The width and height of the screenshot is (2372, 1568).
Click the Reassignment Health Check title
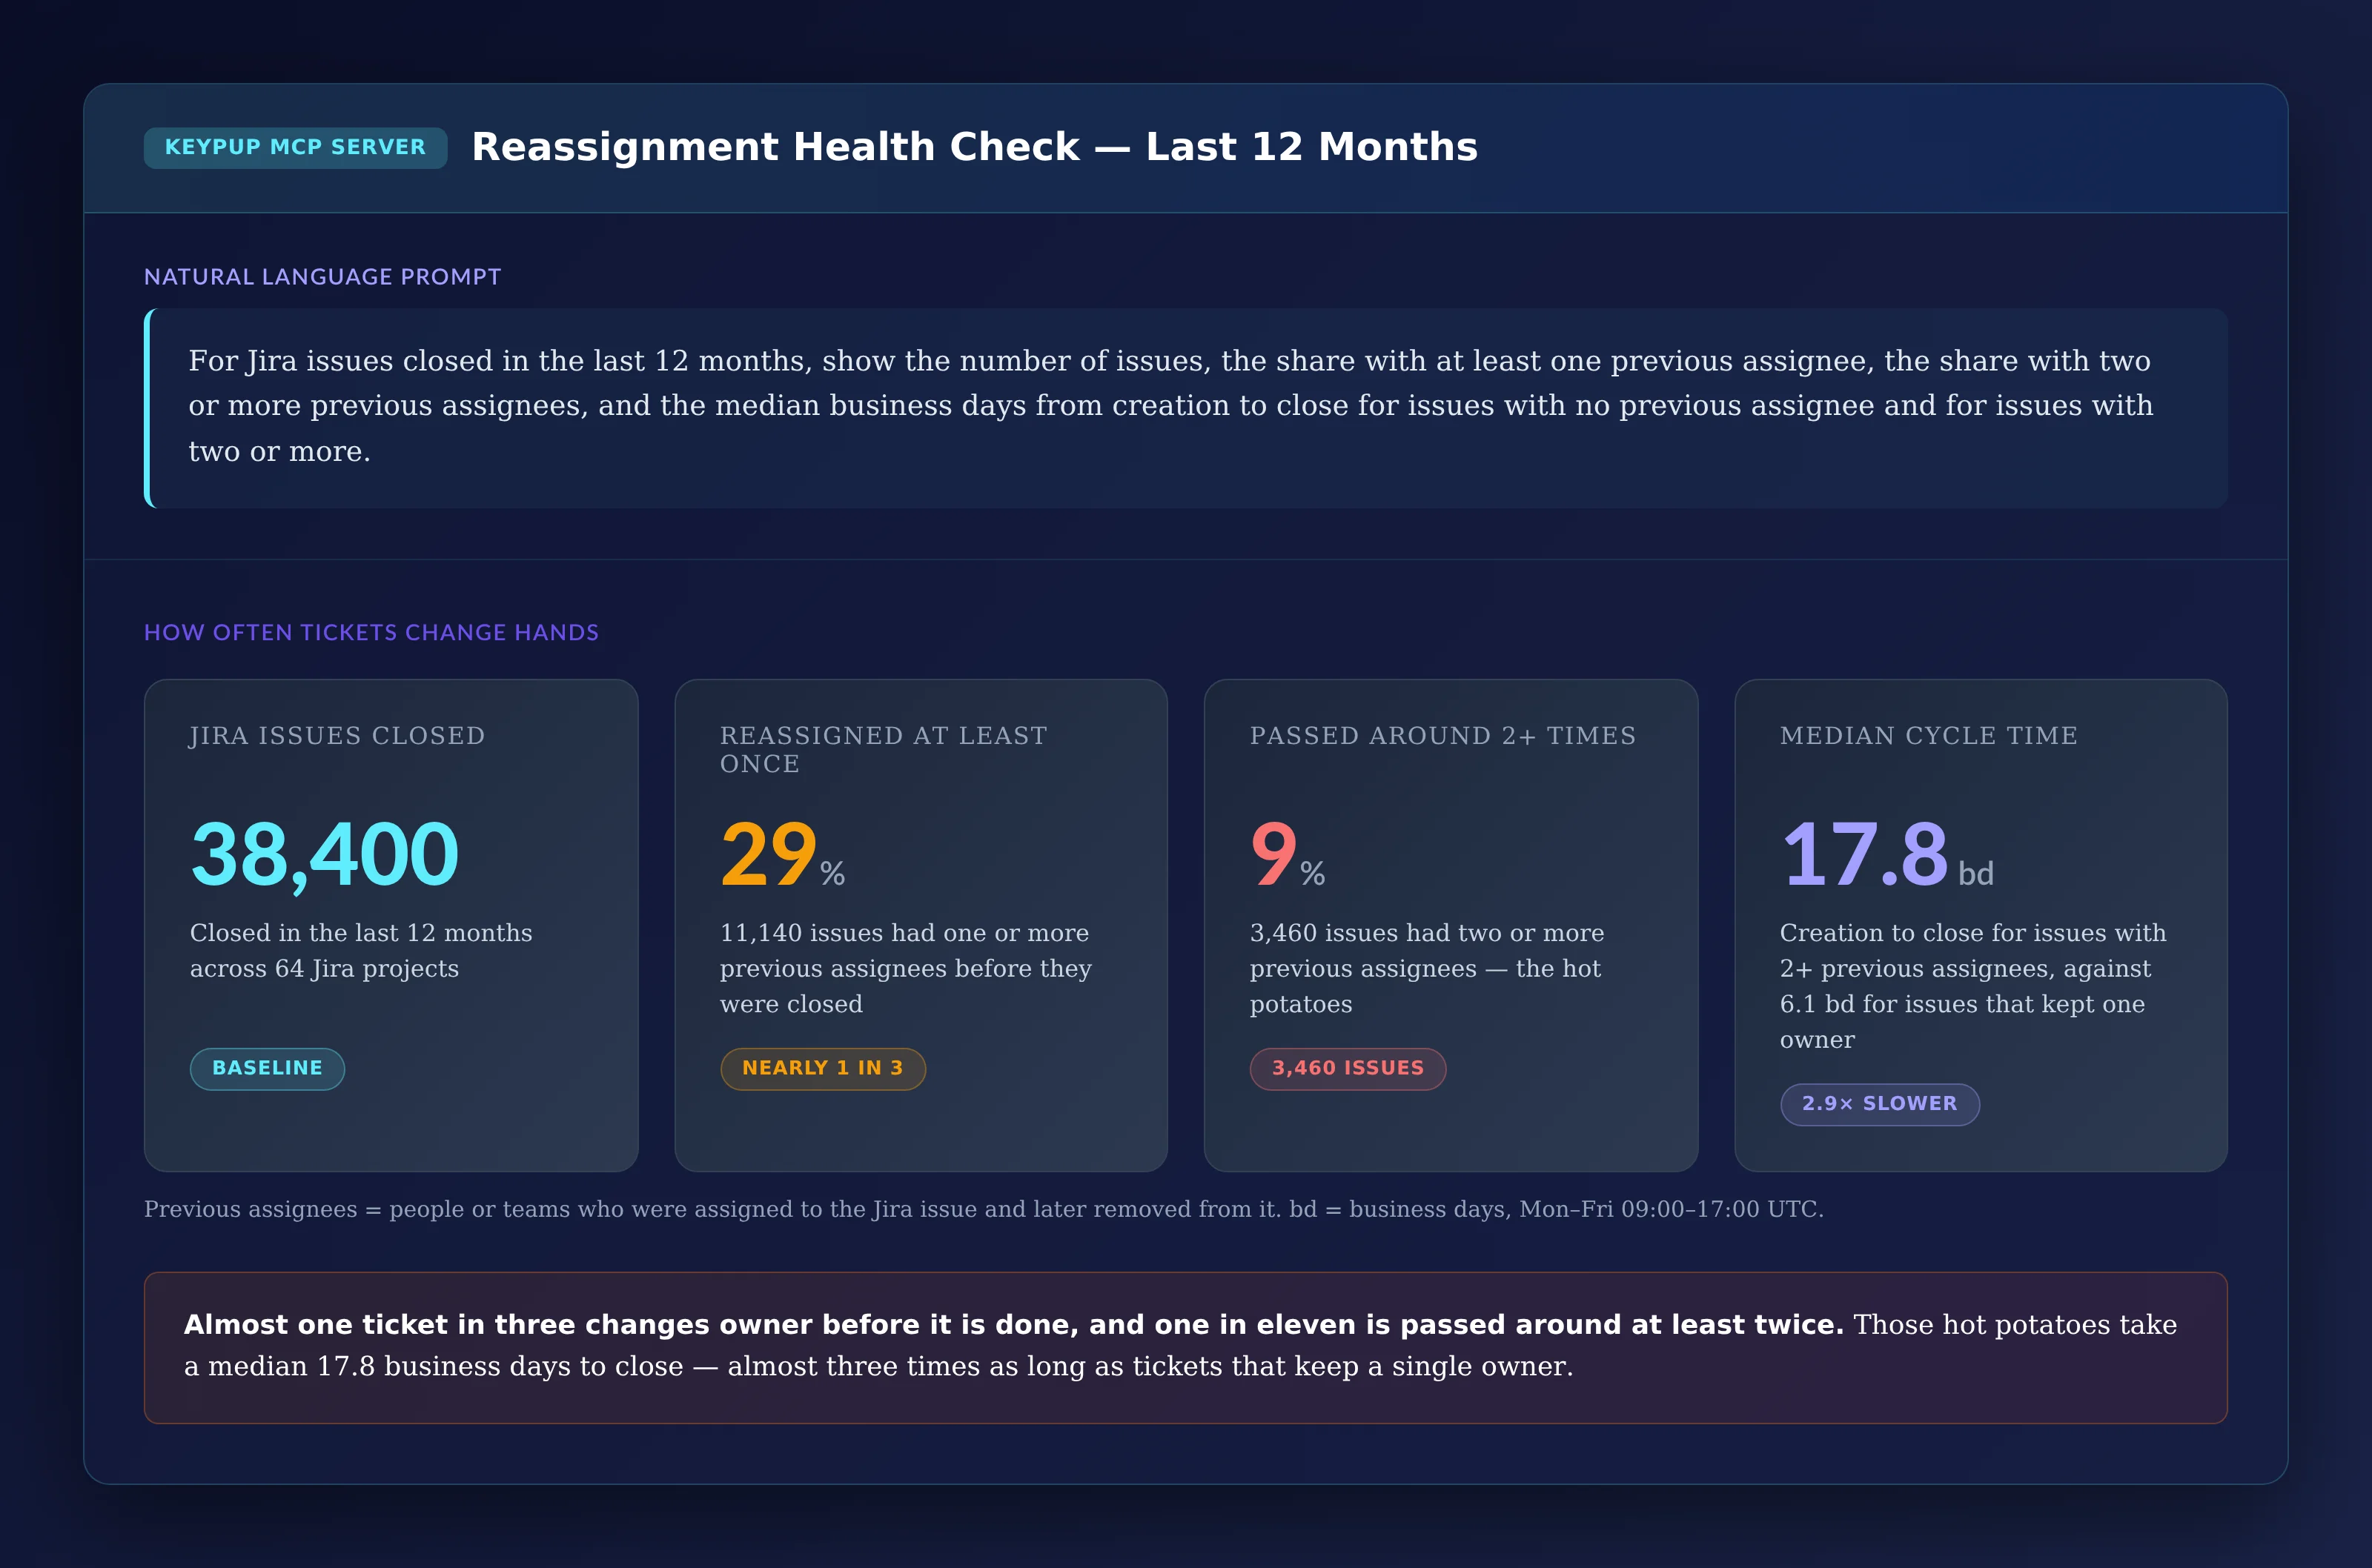coord(974,147)
